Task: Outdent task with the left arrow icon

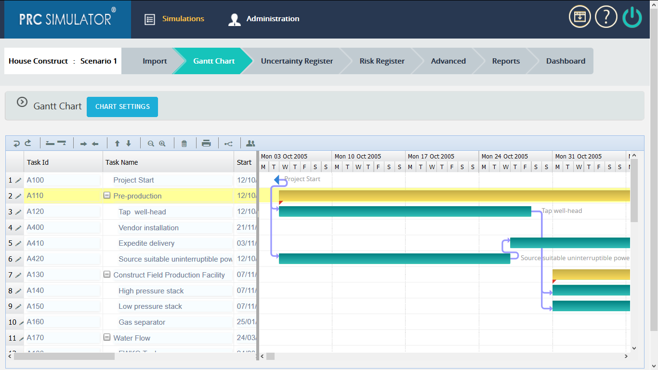Action: [x=95, y=144]
